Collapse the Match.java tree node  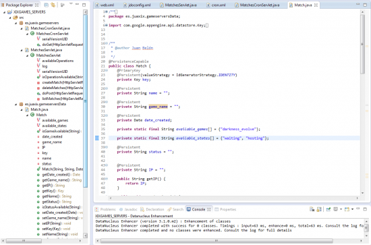22,110
